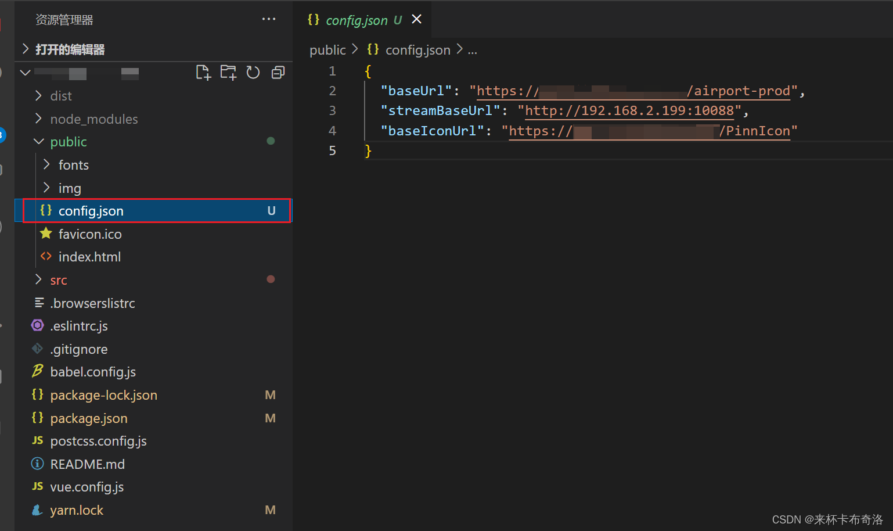The image size is (893, 531).
Task: Expand the img folder
Action: pos(153,188)
